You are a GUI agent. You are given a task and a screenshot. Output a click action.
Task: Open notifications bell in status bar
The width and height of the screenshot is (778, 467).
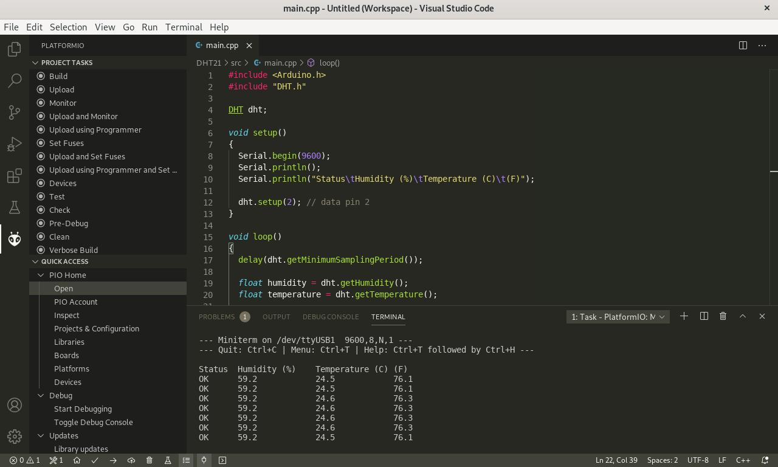tap(765, 460)
